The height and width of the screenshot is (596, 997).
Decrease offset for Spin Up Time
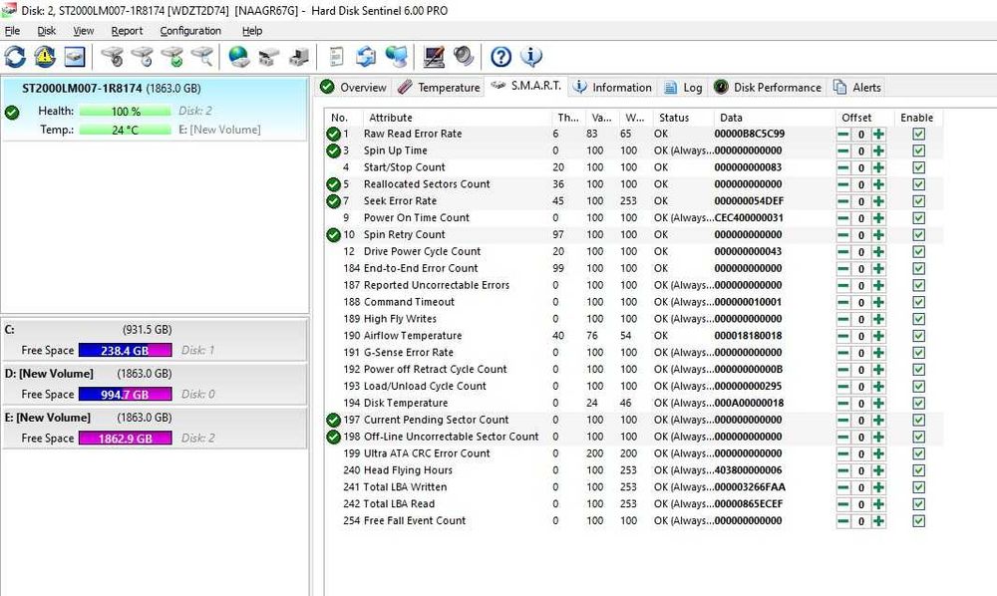[843, 150]
